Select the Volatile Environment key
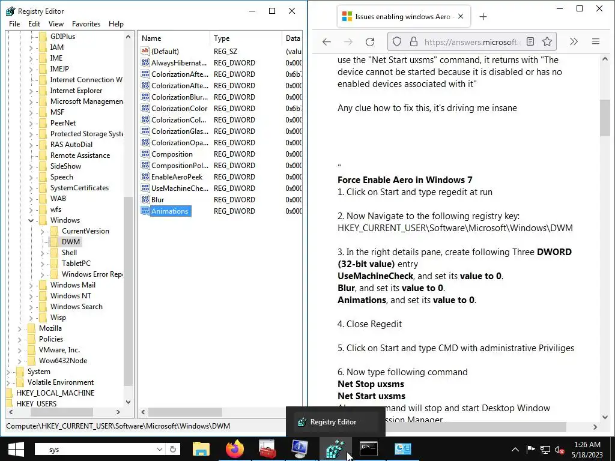This screenshot has height=461, width=615. click(61, 382)
